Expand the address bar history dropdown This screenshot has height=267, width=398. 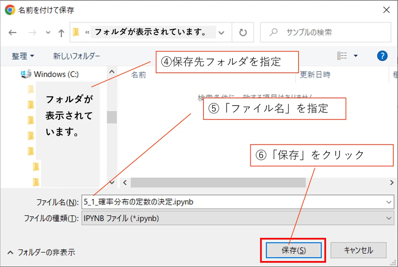(222, 32)
